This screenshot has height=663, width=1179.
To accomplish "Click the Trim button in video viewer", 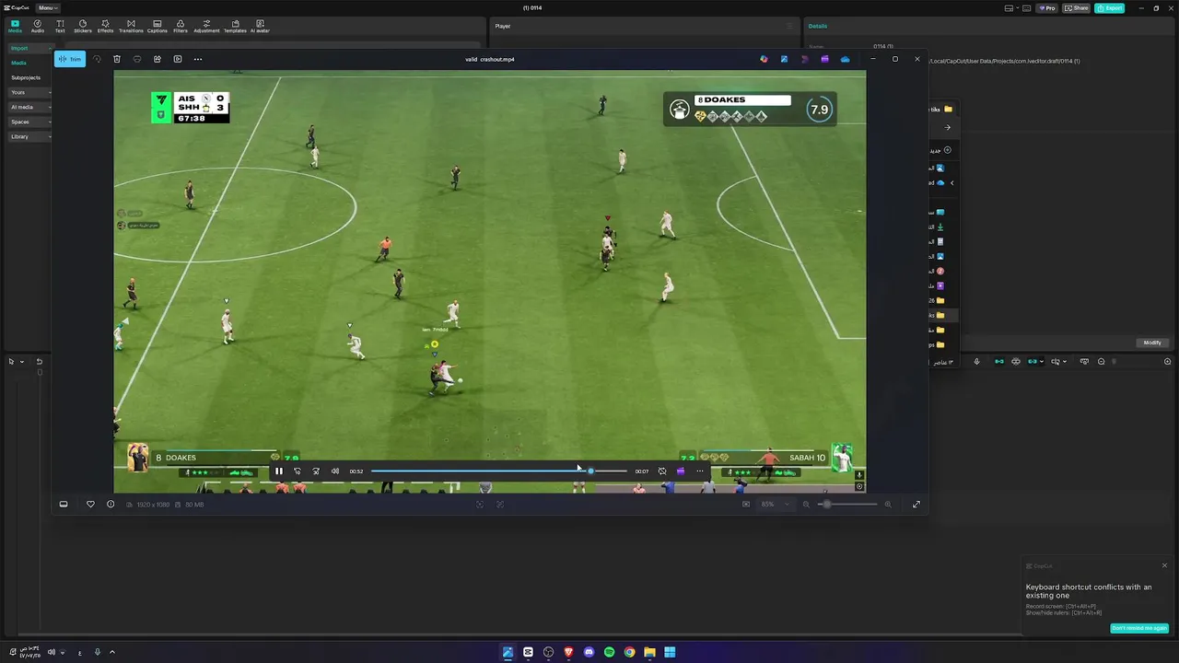I will 70,59.
